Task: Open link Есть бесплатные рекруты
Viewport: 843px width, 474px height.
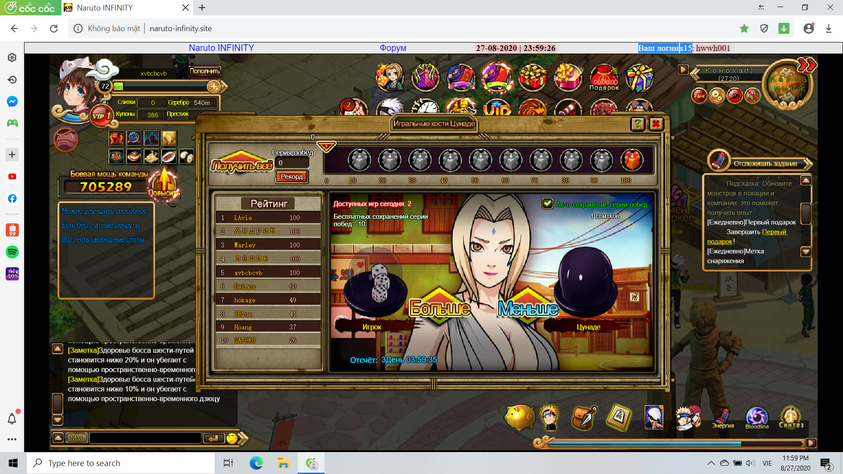Action: 101,225
